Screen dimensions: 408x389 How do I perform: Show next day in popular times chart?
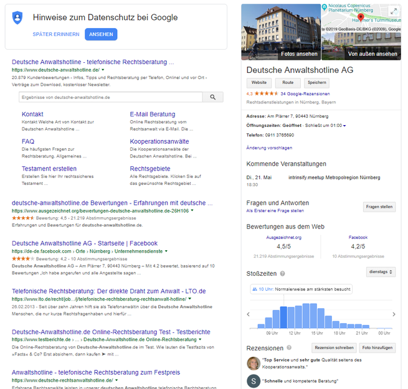pos(394,314)
